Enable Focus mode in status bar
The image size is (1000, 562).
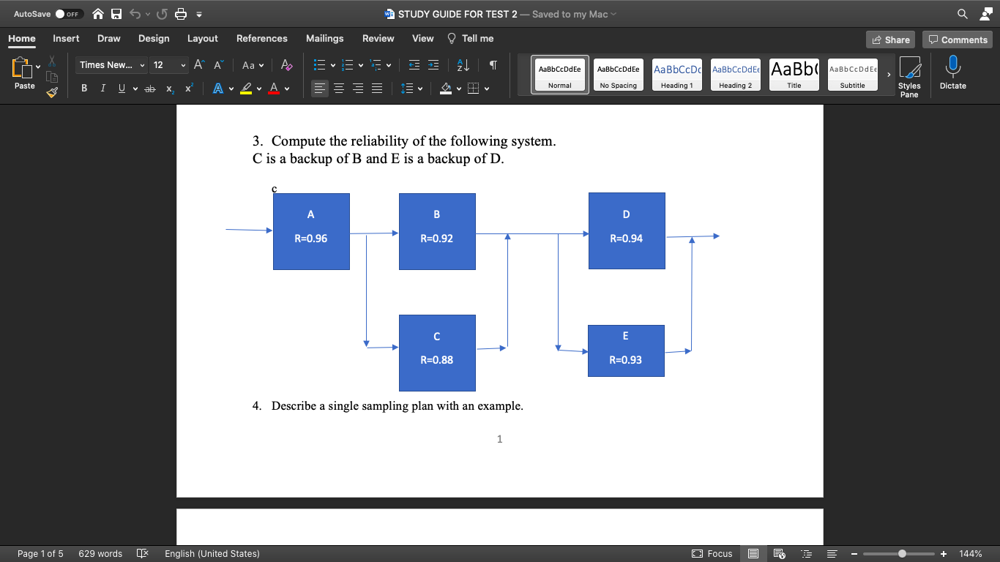tap(712, 553)
